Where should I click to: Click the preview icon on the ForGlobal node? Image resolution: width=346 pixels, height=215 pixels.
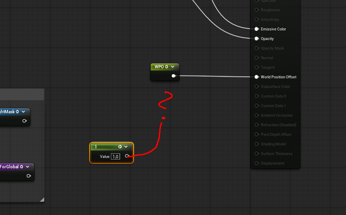[21, 167]
